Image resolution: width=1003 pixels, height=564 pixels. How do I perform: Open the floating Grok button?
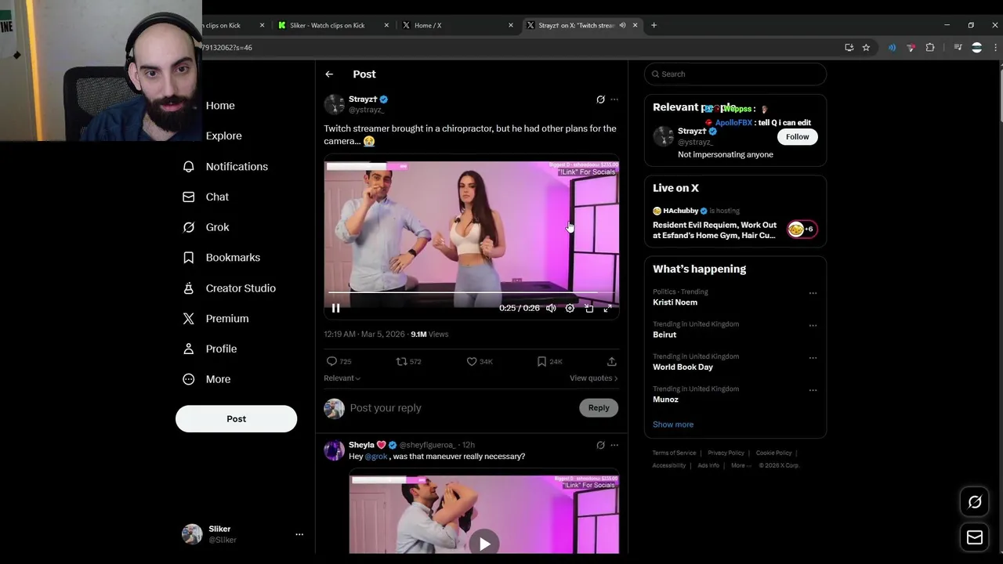tap(975, 502)
